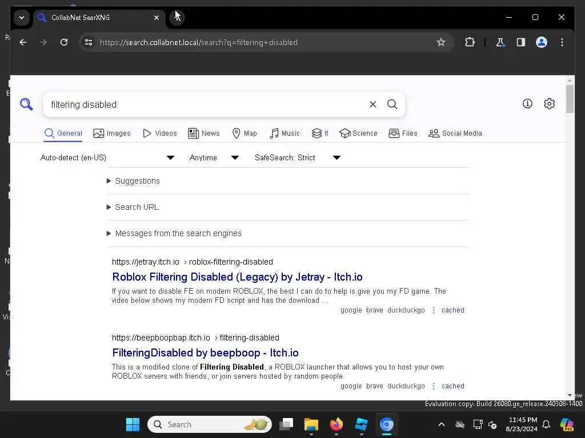The height and width of the screenshot is (438, 585).
Task: Open more options dots on beepboop result
Action: pos(434,386)
